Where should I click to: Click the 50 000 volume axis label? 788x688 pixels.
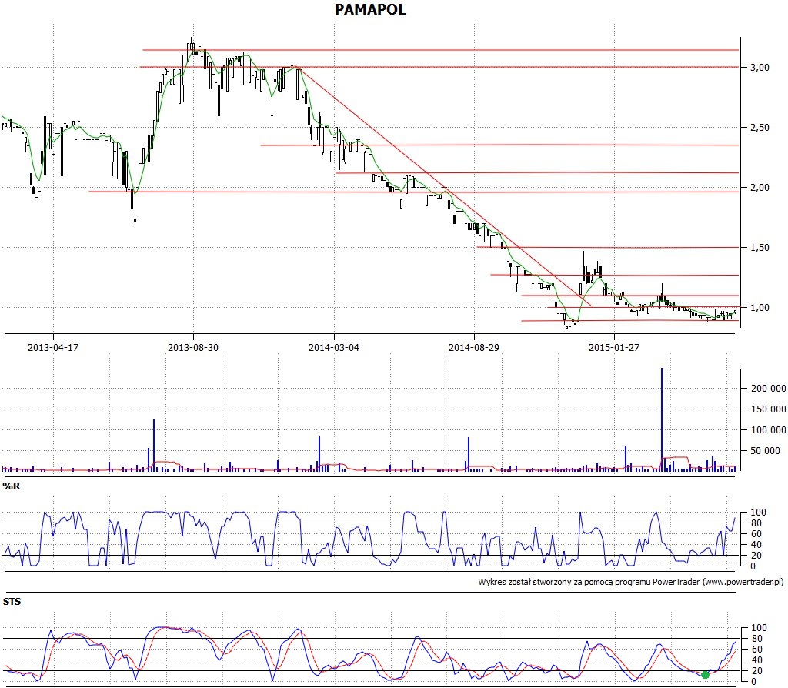[766, 451]
